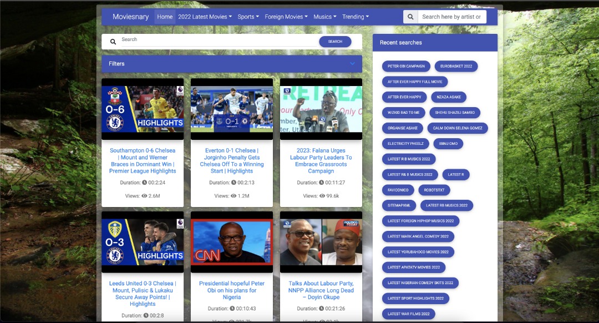Open the Everton 0-1 Chelsea thumbnail
The image size is (599, 323).
(x=232, y=109)
